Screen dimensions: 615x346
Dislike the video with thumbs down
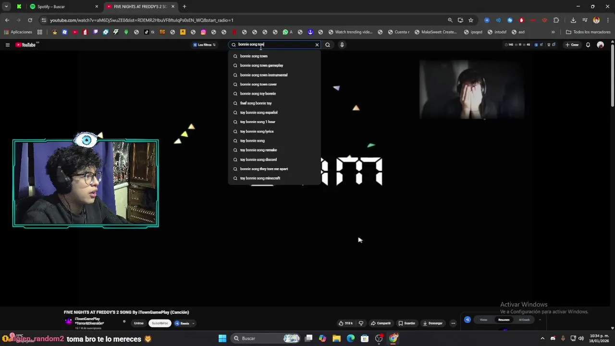point(361,323)
